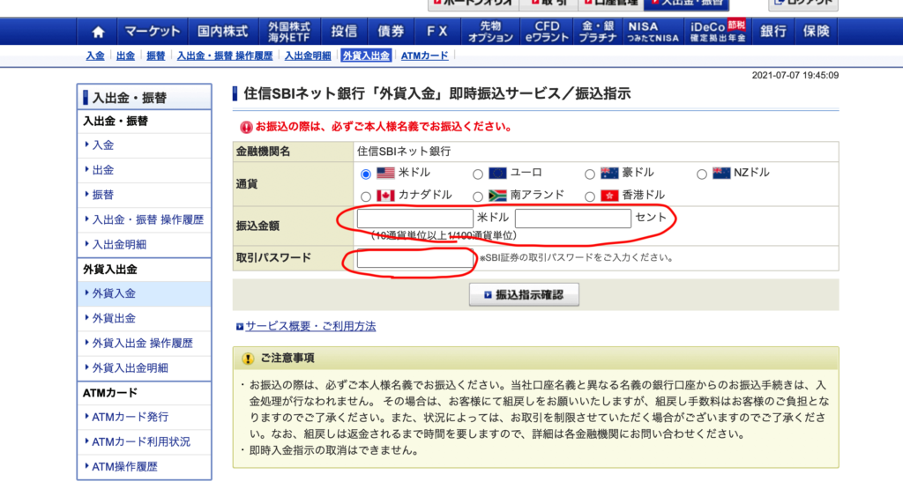Open the 外国株式 海外ETF menu
This screenshot has width=903, height=504.
289,32
